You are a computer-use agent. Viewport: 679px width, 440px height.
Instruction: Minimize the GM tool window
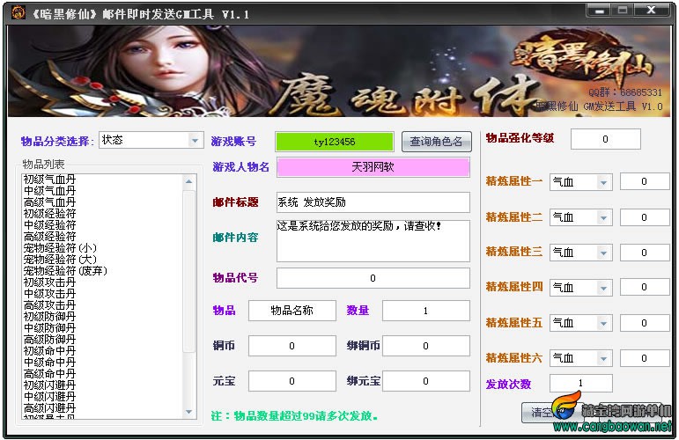click(x=600, y=10)
